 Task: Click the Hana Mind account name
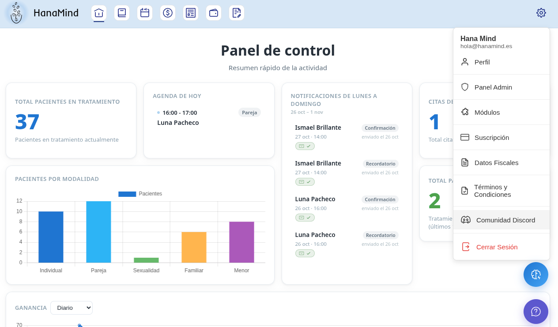tap(478, 38)
